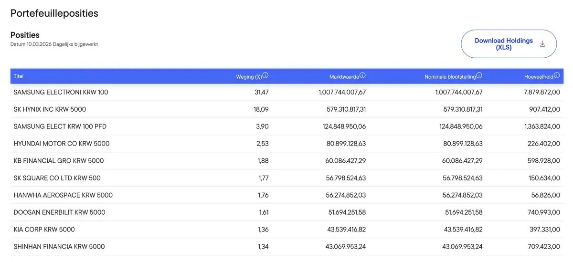This screenshot has height=262, width=573.
Task: Click the download arrow icon
Action: 542,44
